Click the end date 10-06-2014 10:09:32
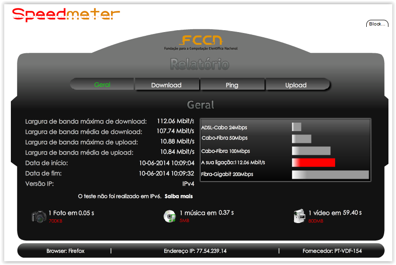 coord(167,174)
